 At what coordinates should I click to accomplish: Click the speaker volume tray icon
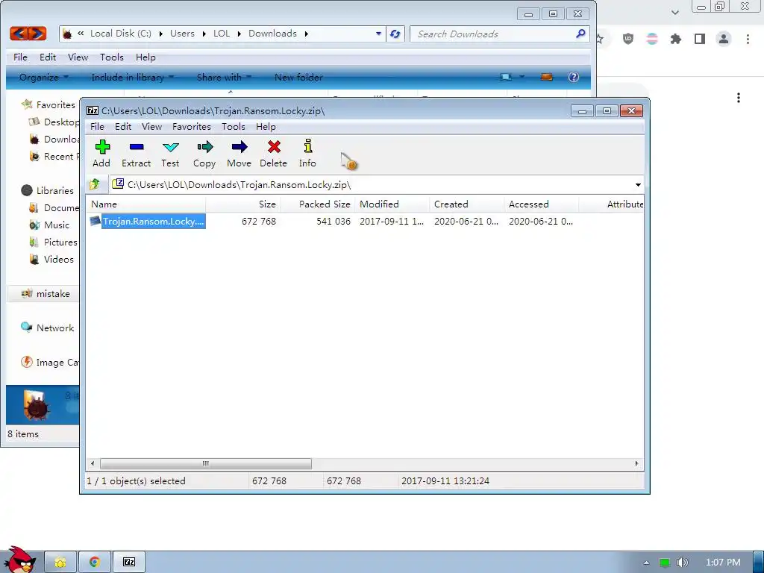click(x=683, y=563)
